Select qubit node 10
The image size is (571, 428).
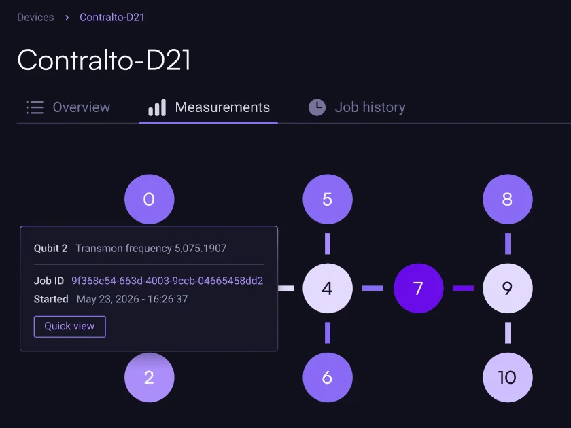(x=508, y=378)
